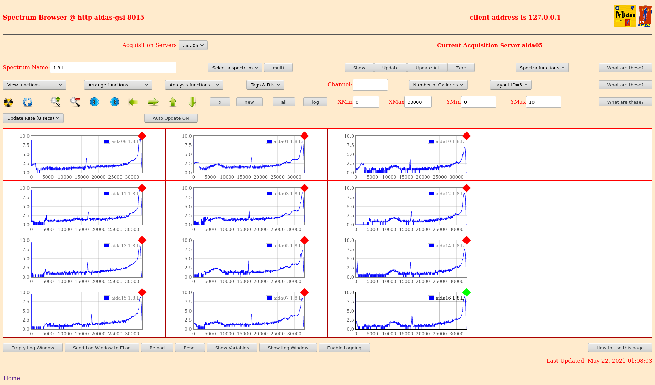
Task: Click the Home link
Action: tap(12, 378)
